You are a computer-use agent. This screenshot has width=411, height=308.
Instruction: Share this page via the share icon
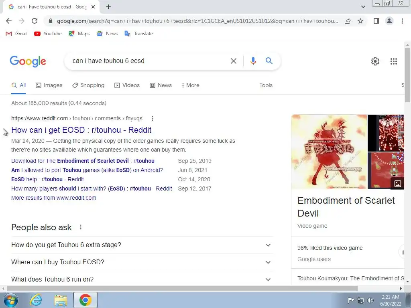pyautogui.click(x=348, y=21)
